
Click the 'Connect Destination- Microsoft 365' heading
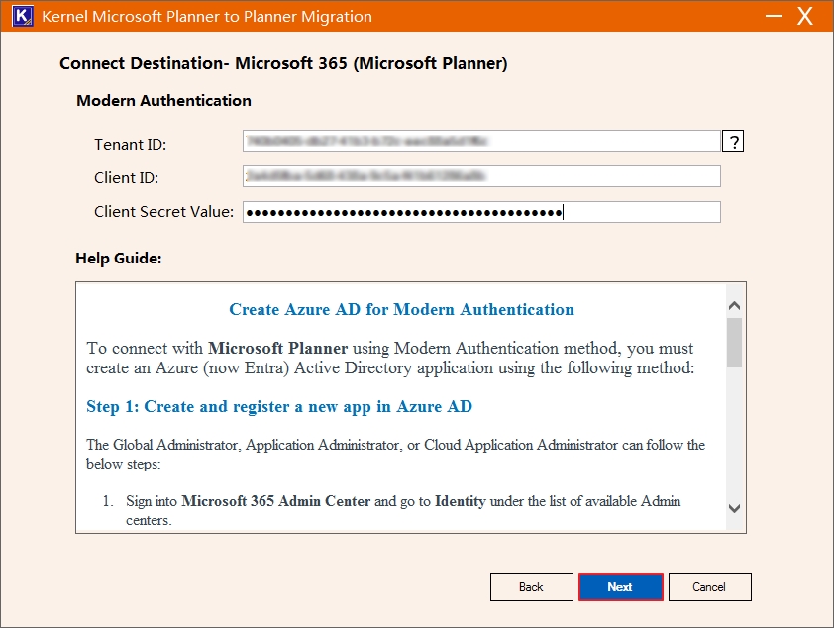coord(283,63)
